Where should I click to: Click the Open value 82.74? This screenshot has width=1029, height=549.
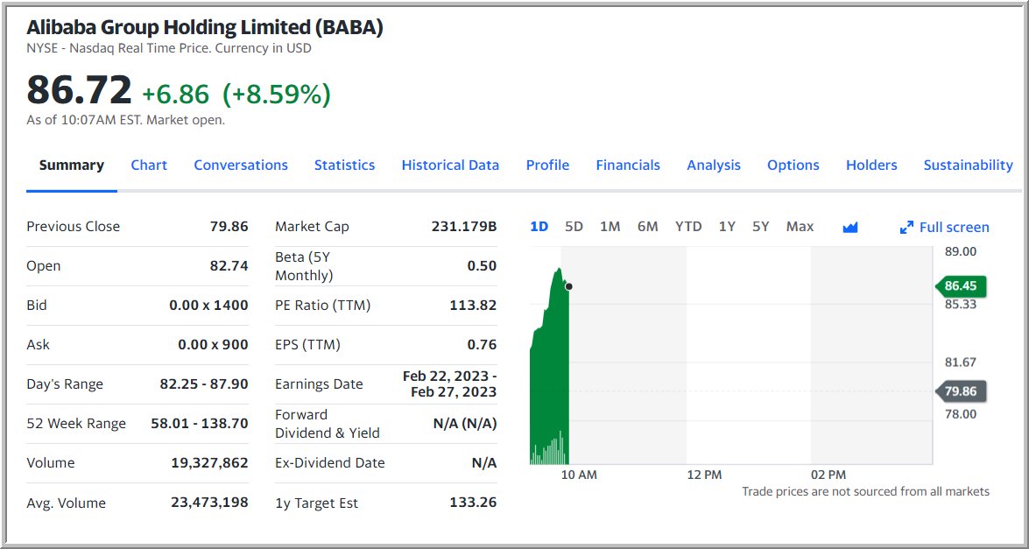coord(229,265)
